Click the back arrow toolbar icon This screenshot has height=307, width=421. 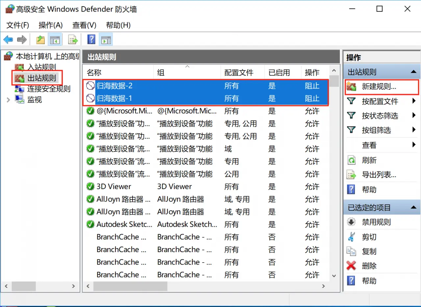click(x=8, y=40)
